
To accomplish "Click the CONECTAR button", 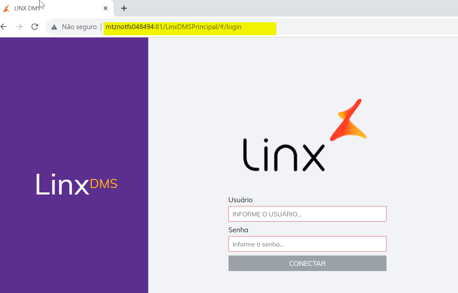I will click(x=307, y=263).
